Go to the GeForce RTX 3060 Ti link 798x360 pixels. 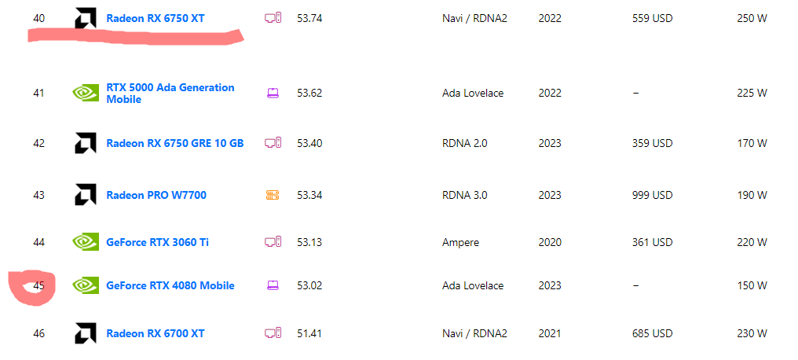(x=157, y=242)
